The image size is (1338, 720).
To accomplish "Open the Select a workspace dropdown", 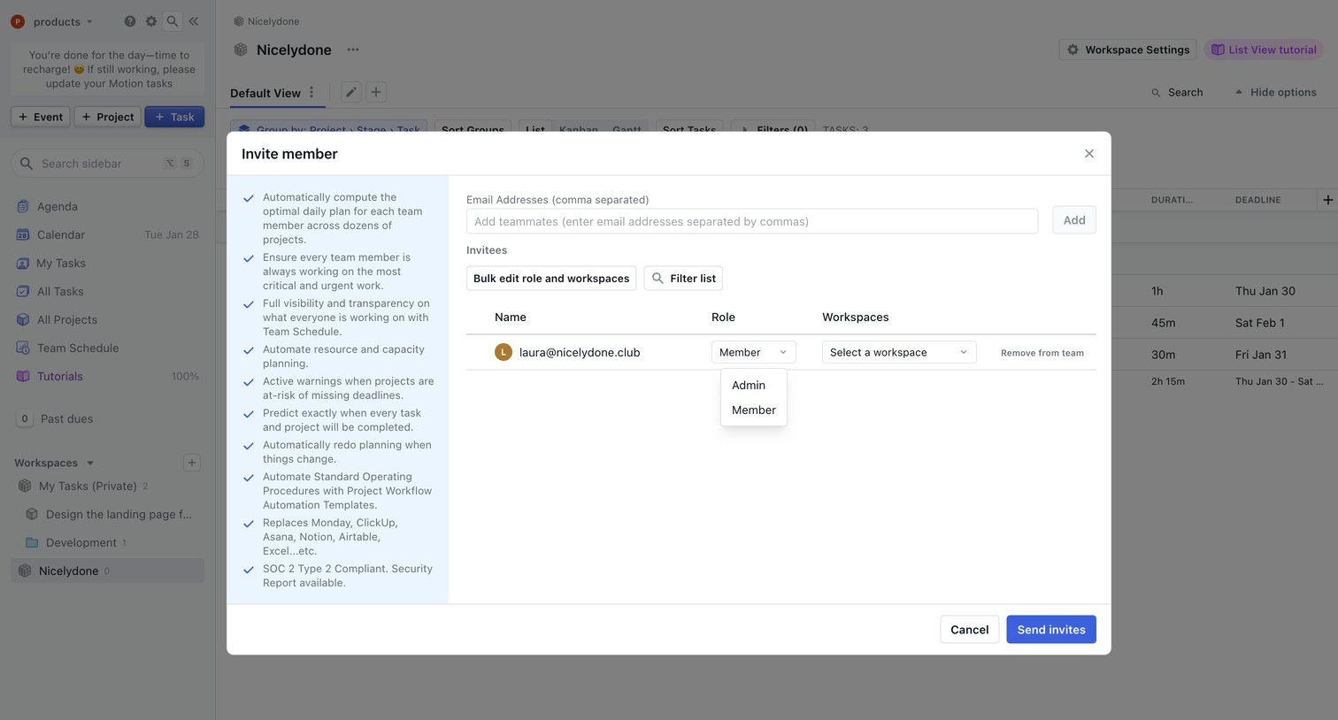I will pyautogui.click(x=899, y=352).
